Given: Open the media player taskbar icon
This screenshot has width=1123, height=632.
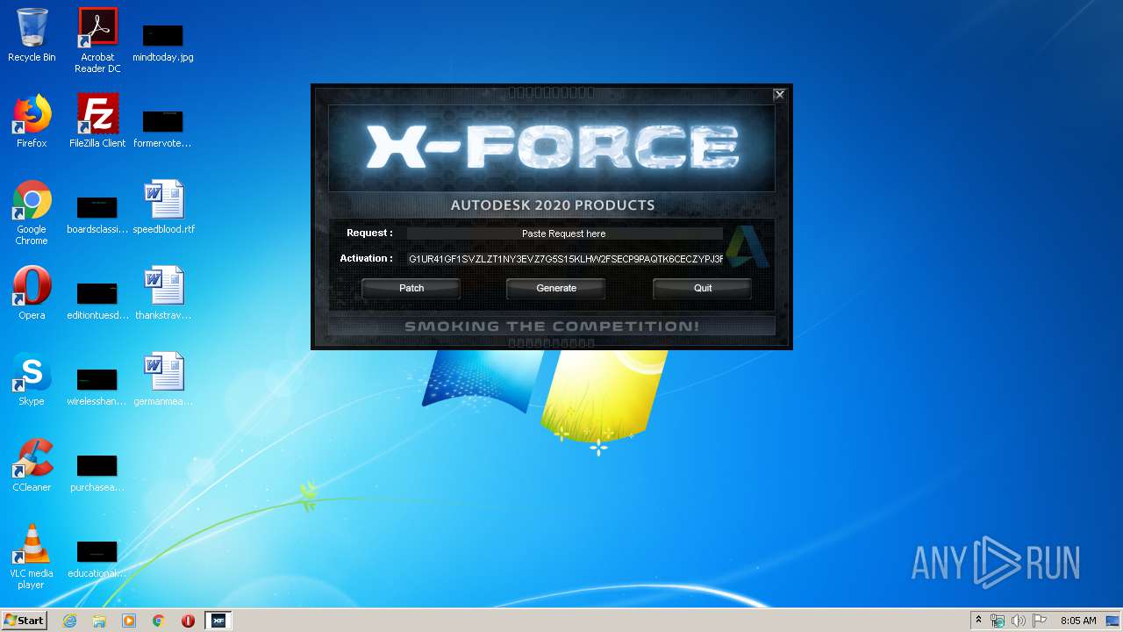Looking at the screenshot, I should [129, 621].
